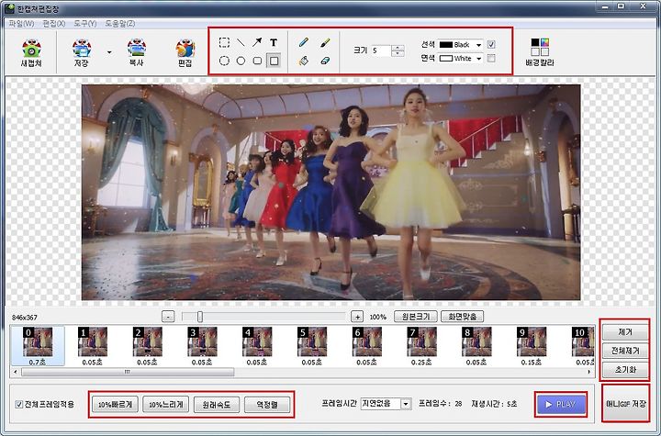
Task: Click the frame strip scroll left arrow
Action: point(16,372)
